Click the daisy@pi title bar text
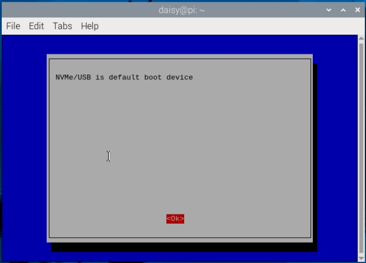Screen dimensions: 366x263 coord(182,10)
